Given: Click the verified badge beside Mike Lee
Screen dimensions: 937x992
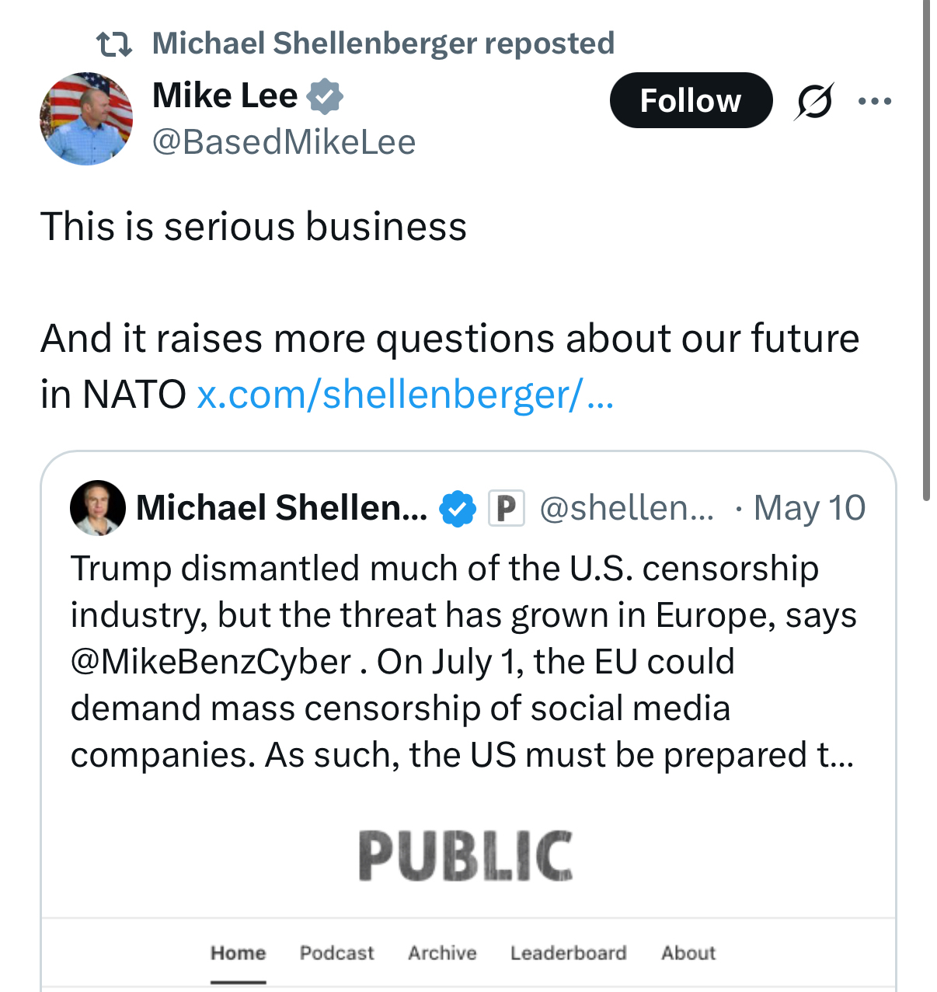Looking at the screenshot, I should (x=325, y=96).
